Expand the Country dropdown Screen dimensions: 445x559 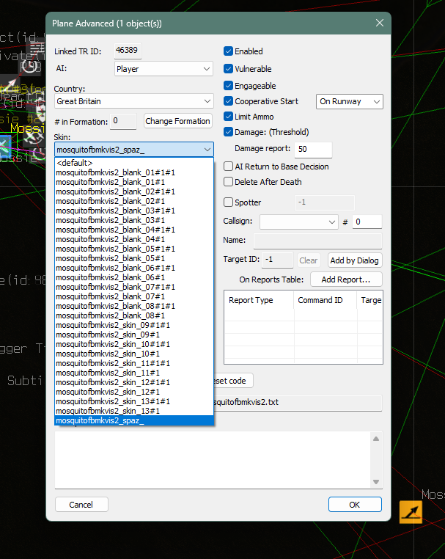click(134, 101)
